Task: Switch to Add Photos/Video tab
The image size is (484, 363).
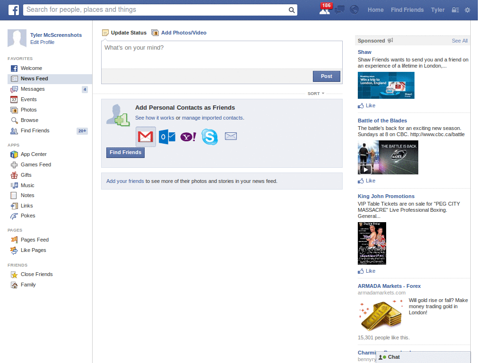Action: tap(179, 33)
